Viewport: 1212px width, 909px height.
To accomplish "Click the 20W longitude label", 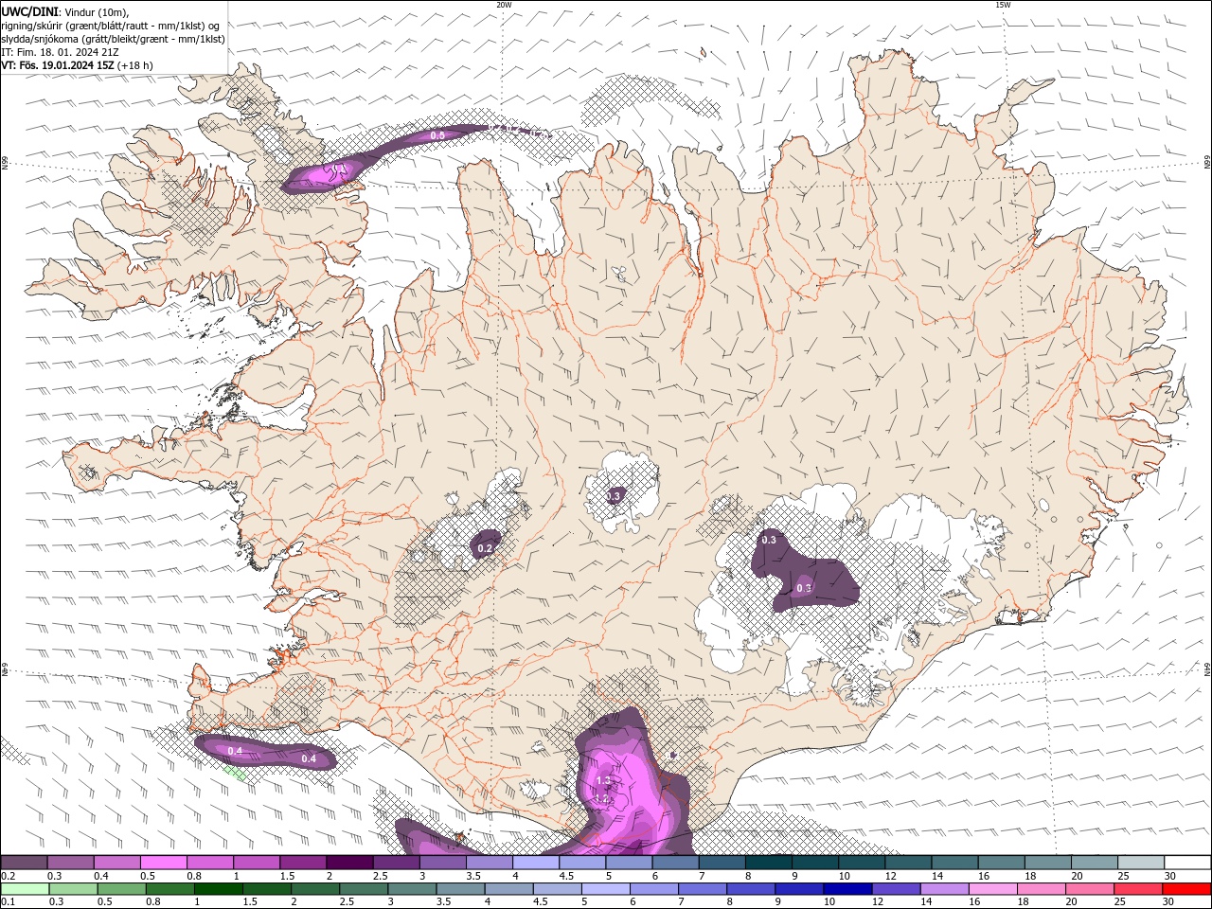I will pyautogui.click(x=504, y=5).
